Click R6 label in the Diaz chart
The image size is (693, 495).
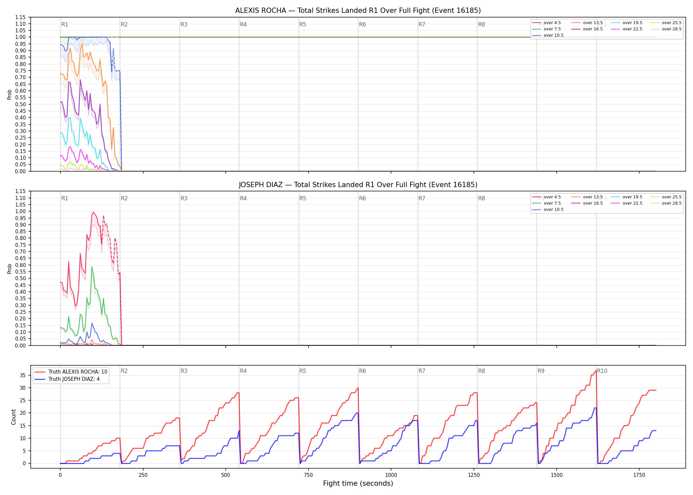tap(362, 198)
